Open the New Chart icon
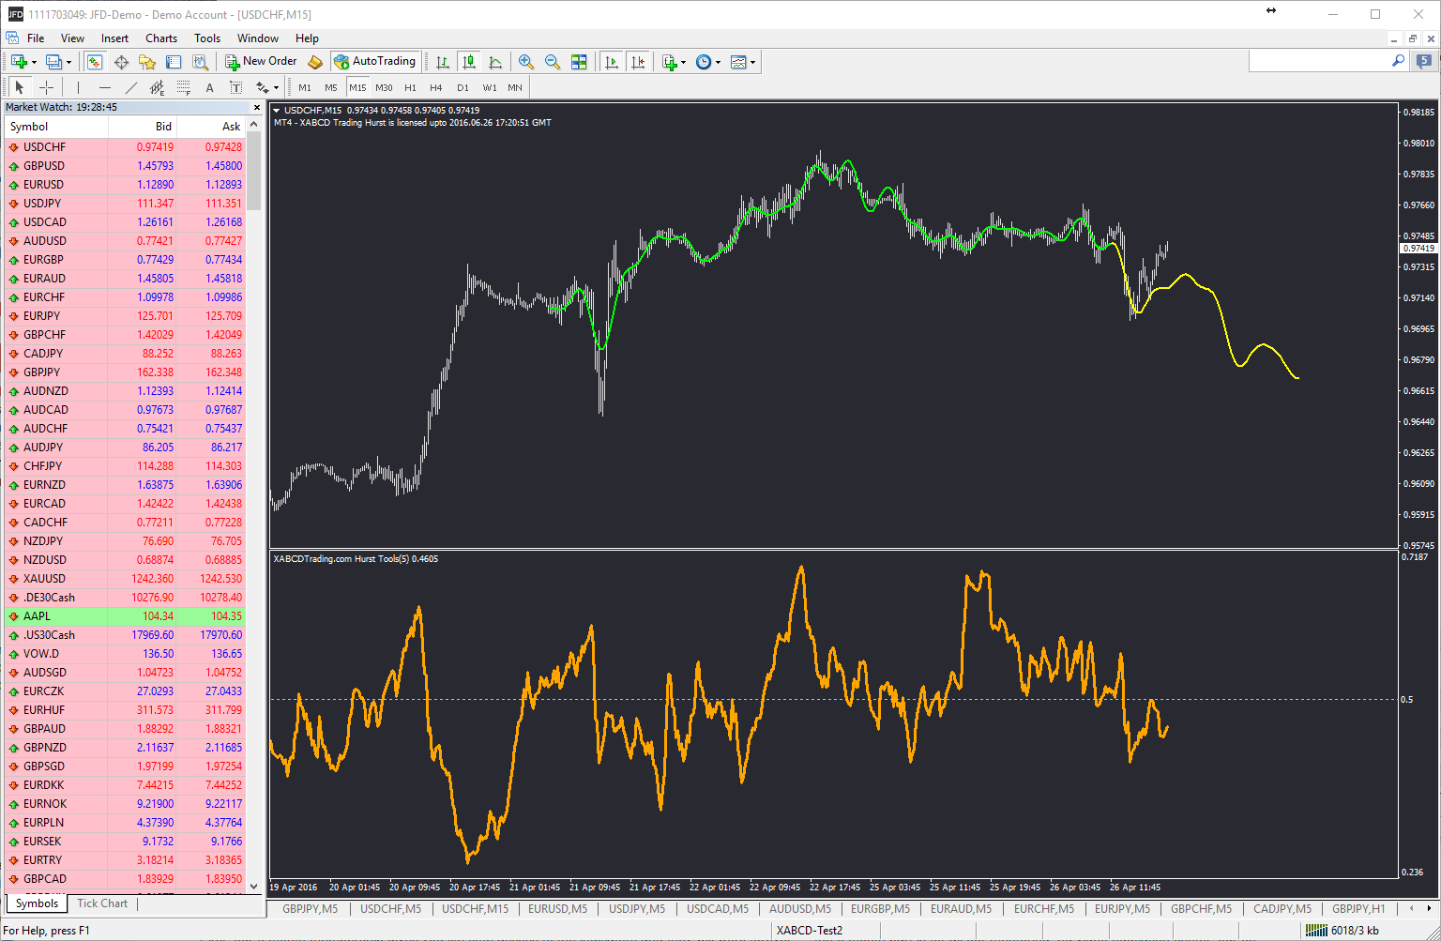This screenshot has height=941, width=1441. (x=18, y=62)
